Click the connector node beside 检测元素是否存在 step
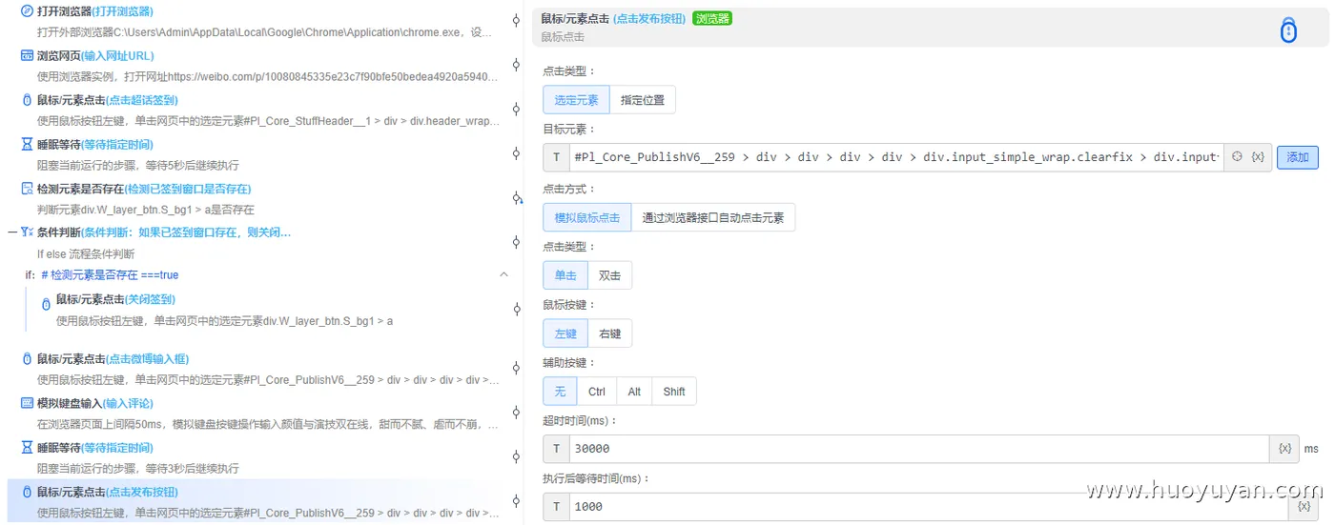The height and width of the screenshot is (525, 1335). click(516, 198)
